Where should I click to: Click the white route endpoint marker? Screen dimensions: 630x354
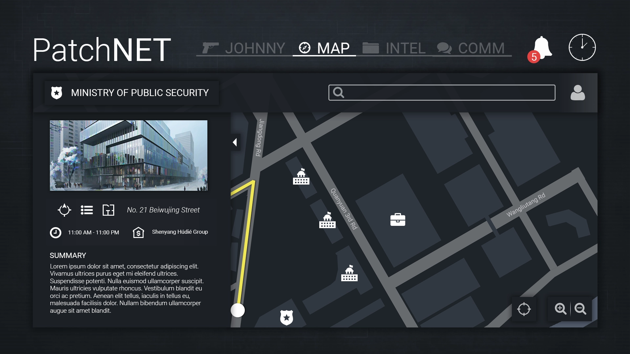(238, 310)
